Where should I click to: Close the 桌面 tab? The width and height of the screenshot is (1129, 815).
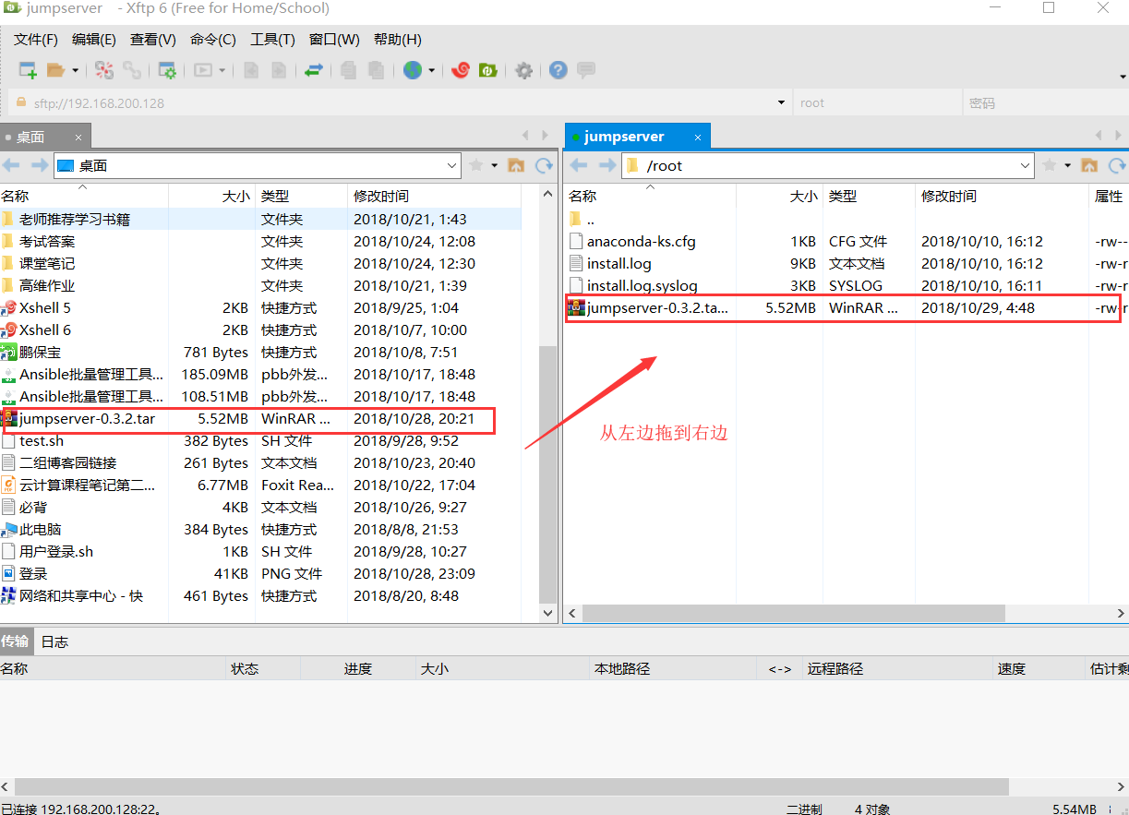(x=78, y=138)
